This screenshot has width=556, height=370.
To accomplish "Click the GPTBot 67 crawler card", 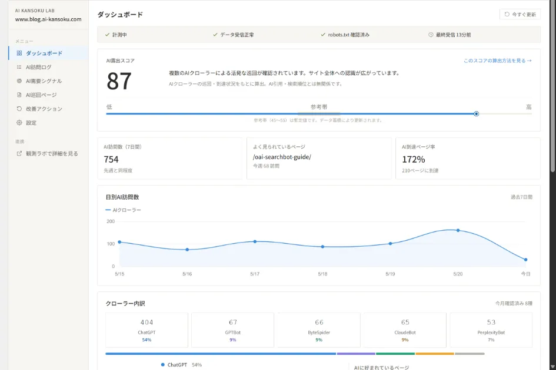I will pos(232,330).
